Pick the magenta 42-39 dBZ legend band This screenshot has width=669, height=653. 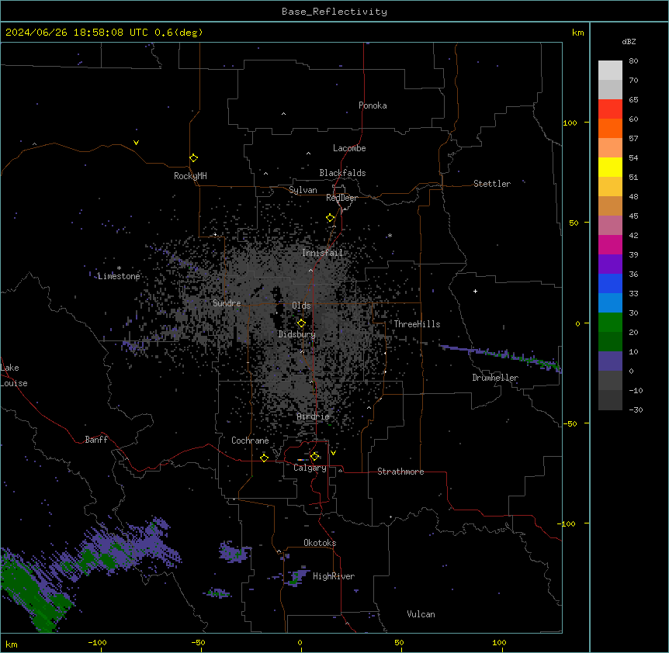pyautogui.click(x=610, y=244)
